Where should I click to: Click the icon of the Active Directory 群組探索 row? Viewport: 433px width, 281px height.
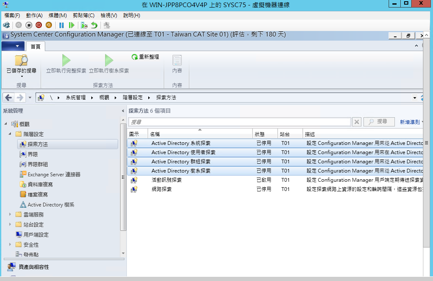click(134, 162)
